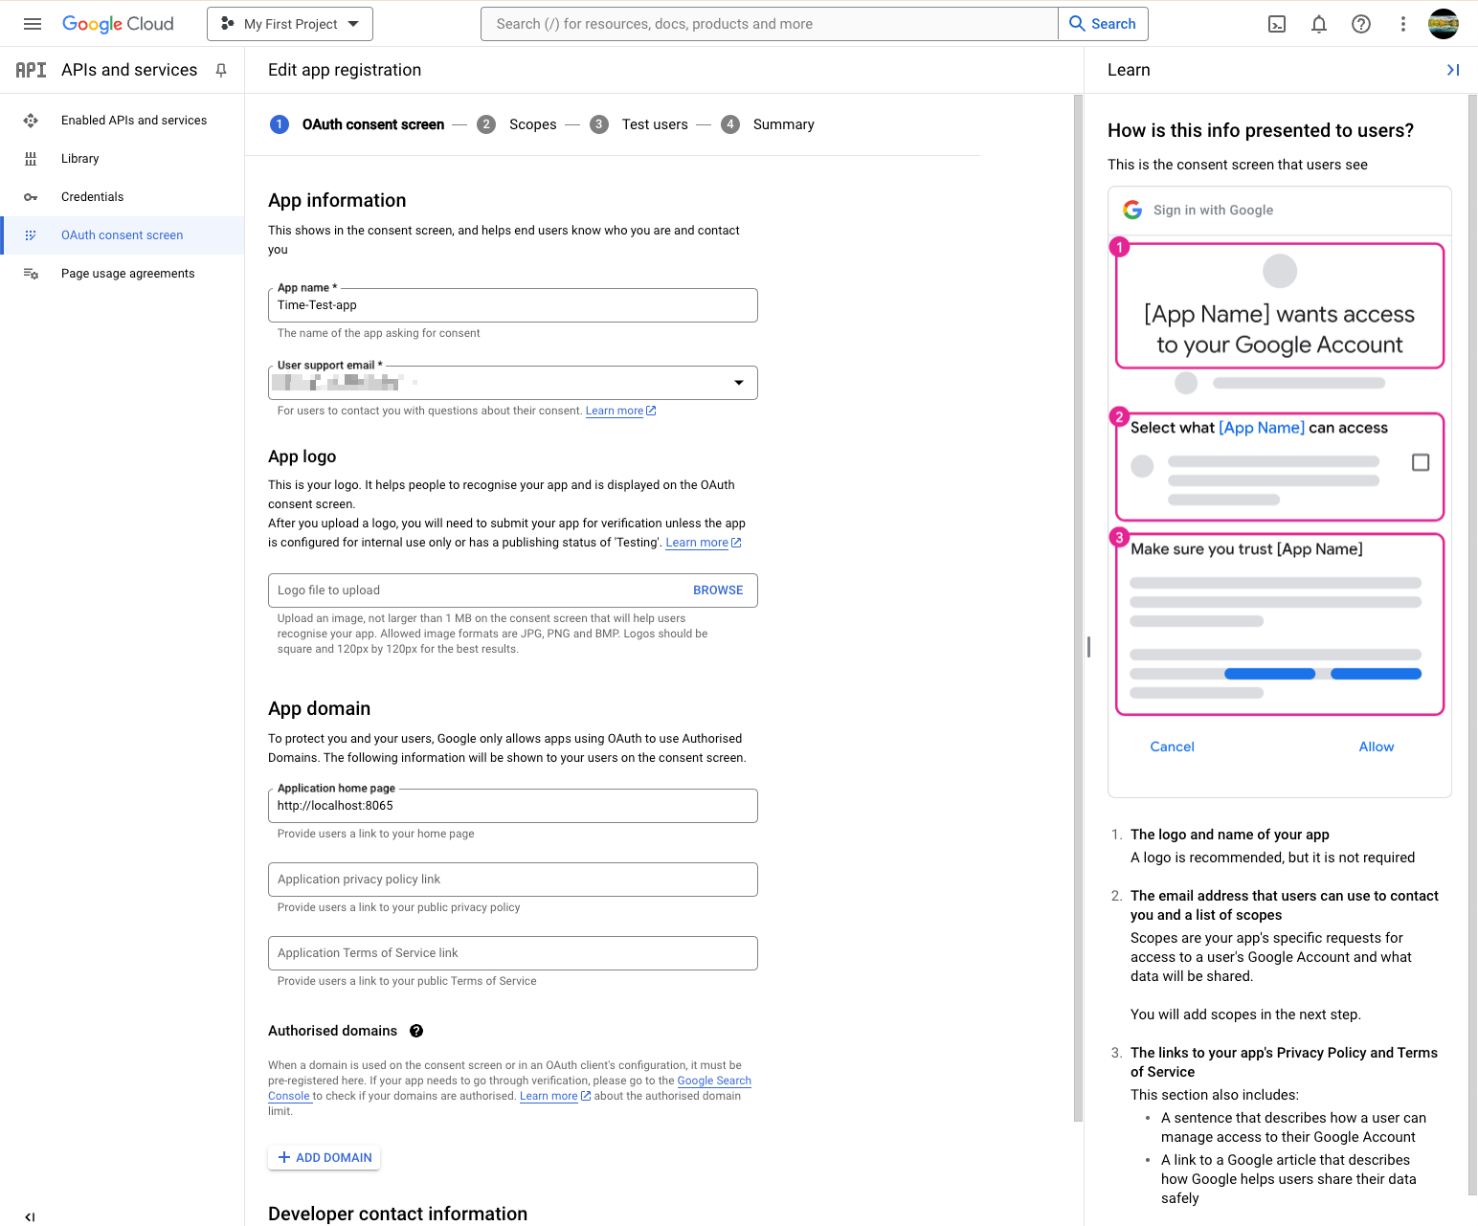1478x1226 pixels.
Task: Click the blue Search button
Action: tap(1103, 24)
